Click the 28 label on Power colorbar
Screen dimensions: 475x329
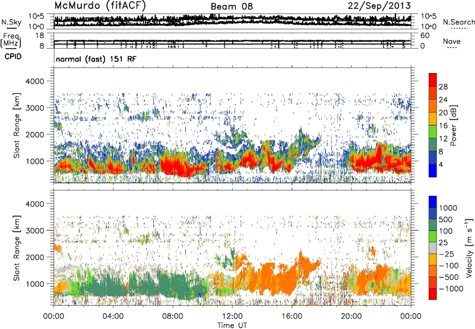(443, 87)
